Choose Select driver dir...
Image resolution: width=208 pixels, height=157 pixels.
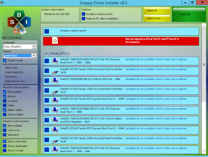click(x=16, y=81)
